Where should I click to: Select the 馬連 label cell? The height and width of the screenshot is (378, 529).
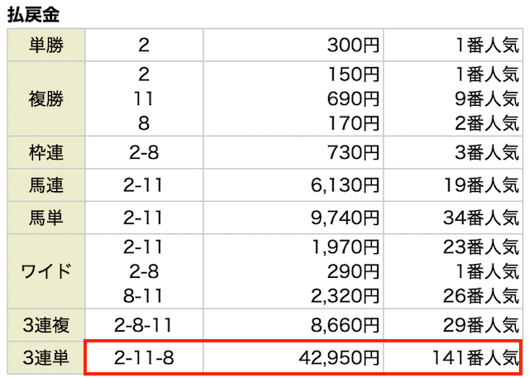tap(46, 185)
